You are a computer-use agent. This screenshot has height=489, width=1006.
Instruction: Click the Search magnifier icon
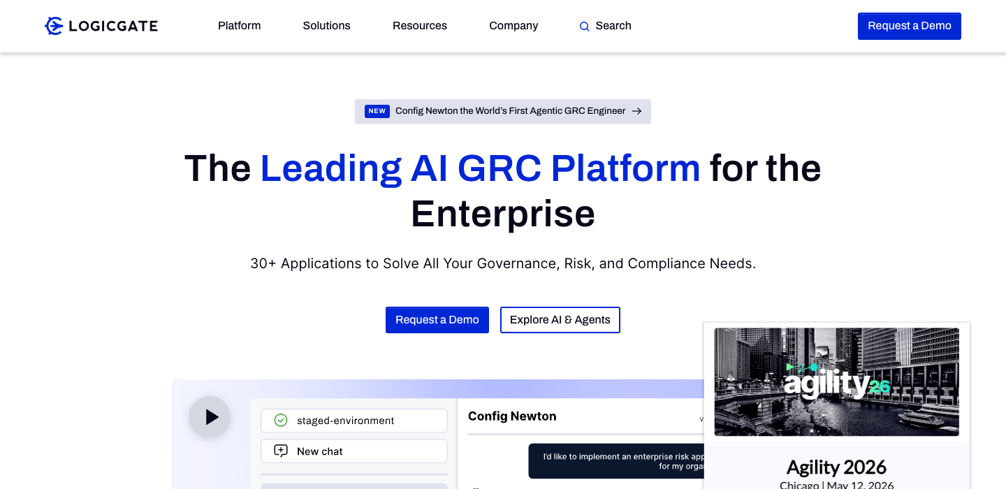(x=585, y=27)
